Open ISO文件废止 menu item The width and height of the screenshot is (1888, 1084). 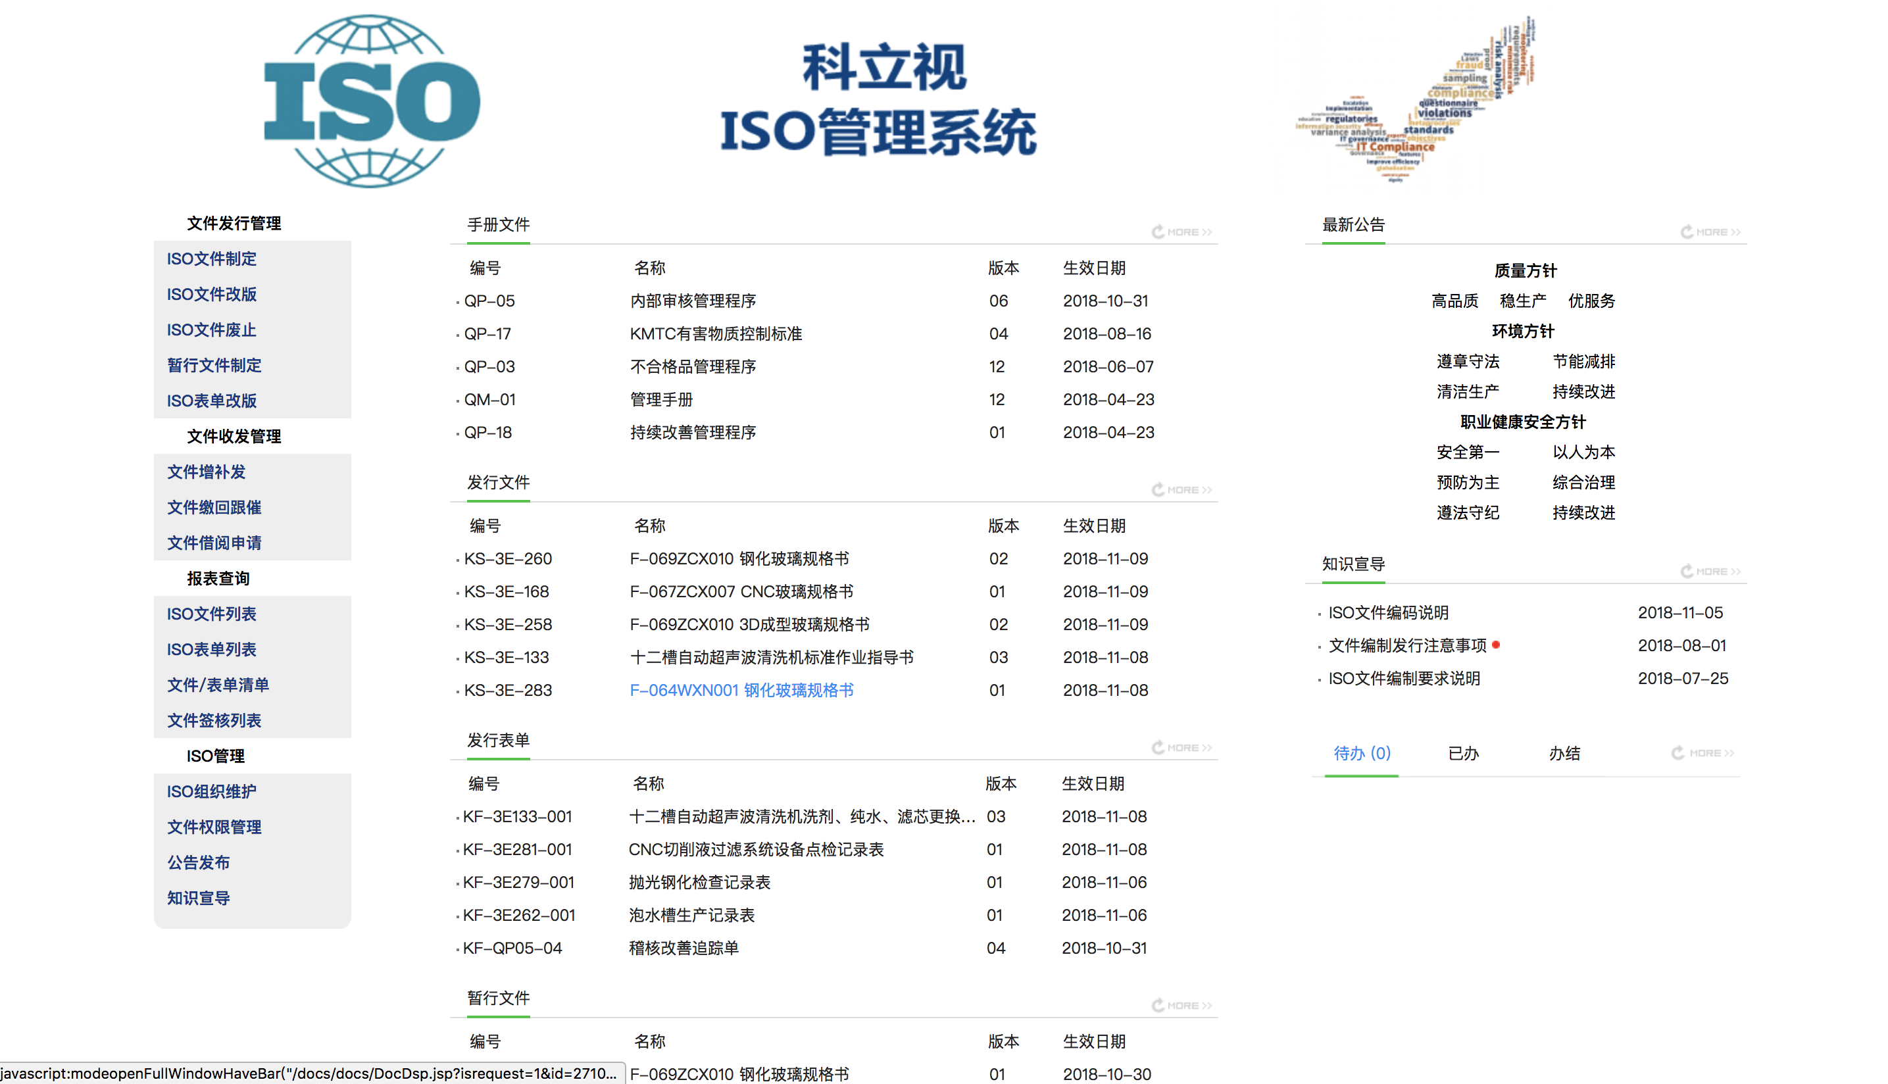(211, 330)
